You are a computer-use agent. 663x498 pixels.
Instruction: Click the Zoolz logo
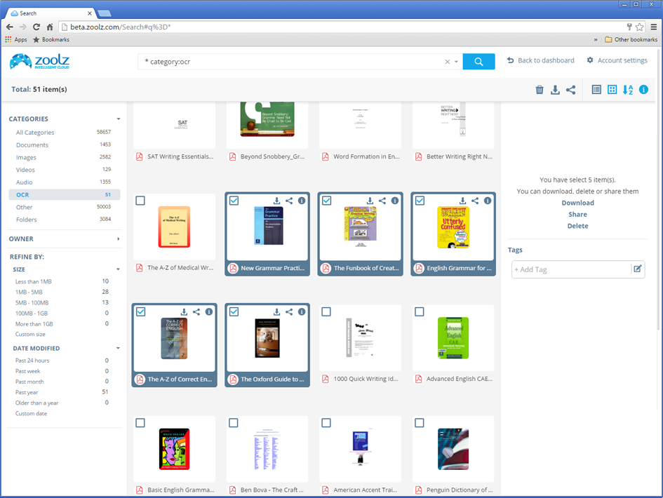point(39,62)
